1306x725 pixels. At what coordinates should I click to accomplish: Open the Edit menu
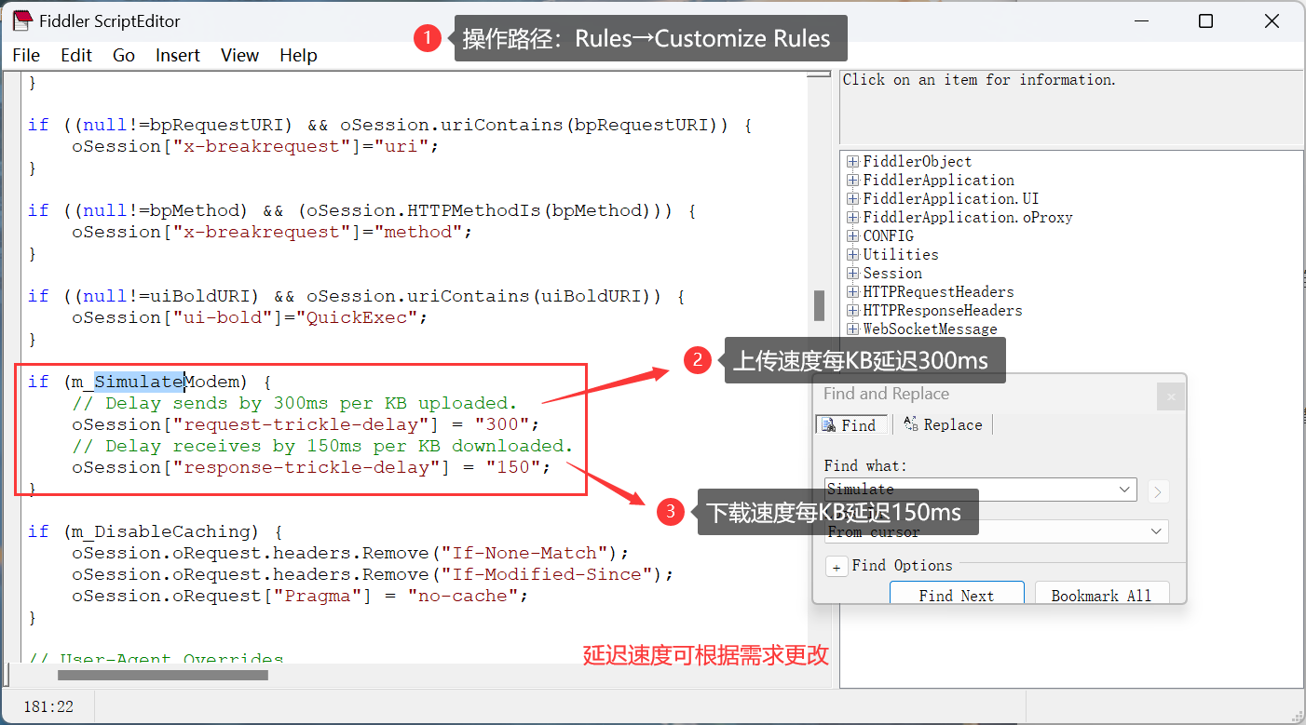pyautogui.click(x=76, y=55)
